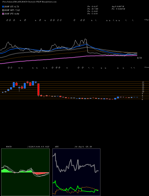This screenshot has height=196, width=149.
Task: Select the DOW ST: 6.75 label
Action: (12, 7)
